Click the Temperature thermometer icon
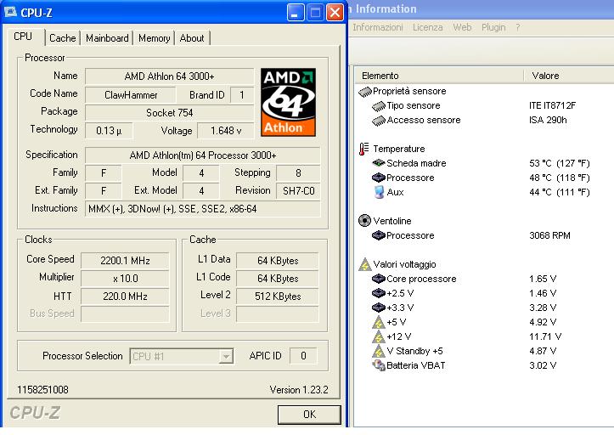Screen dimensions: 614x435 click(x=363, y=149)
